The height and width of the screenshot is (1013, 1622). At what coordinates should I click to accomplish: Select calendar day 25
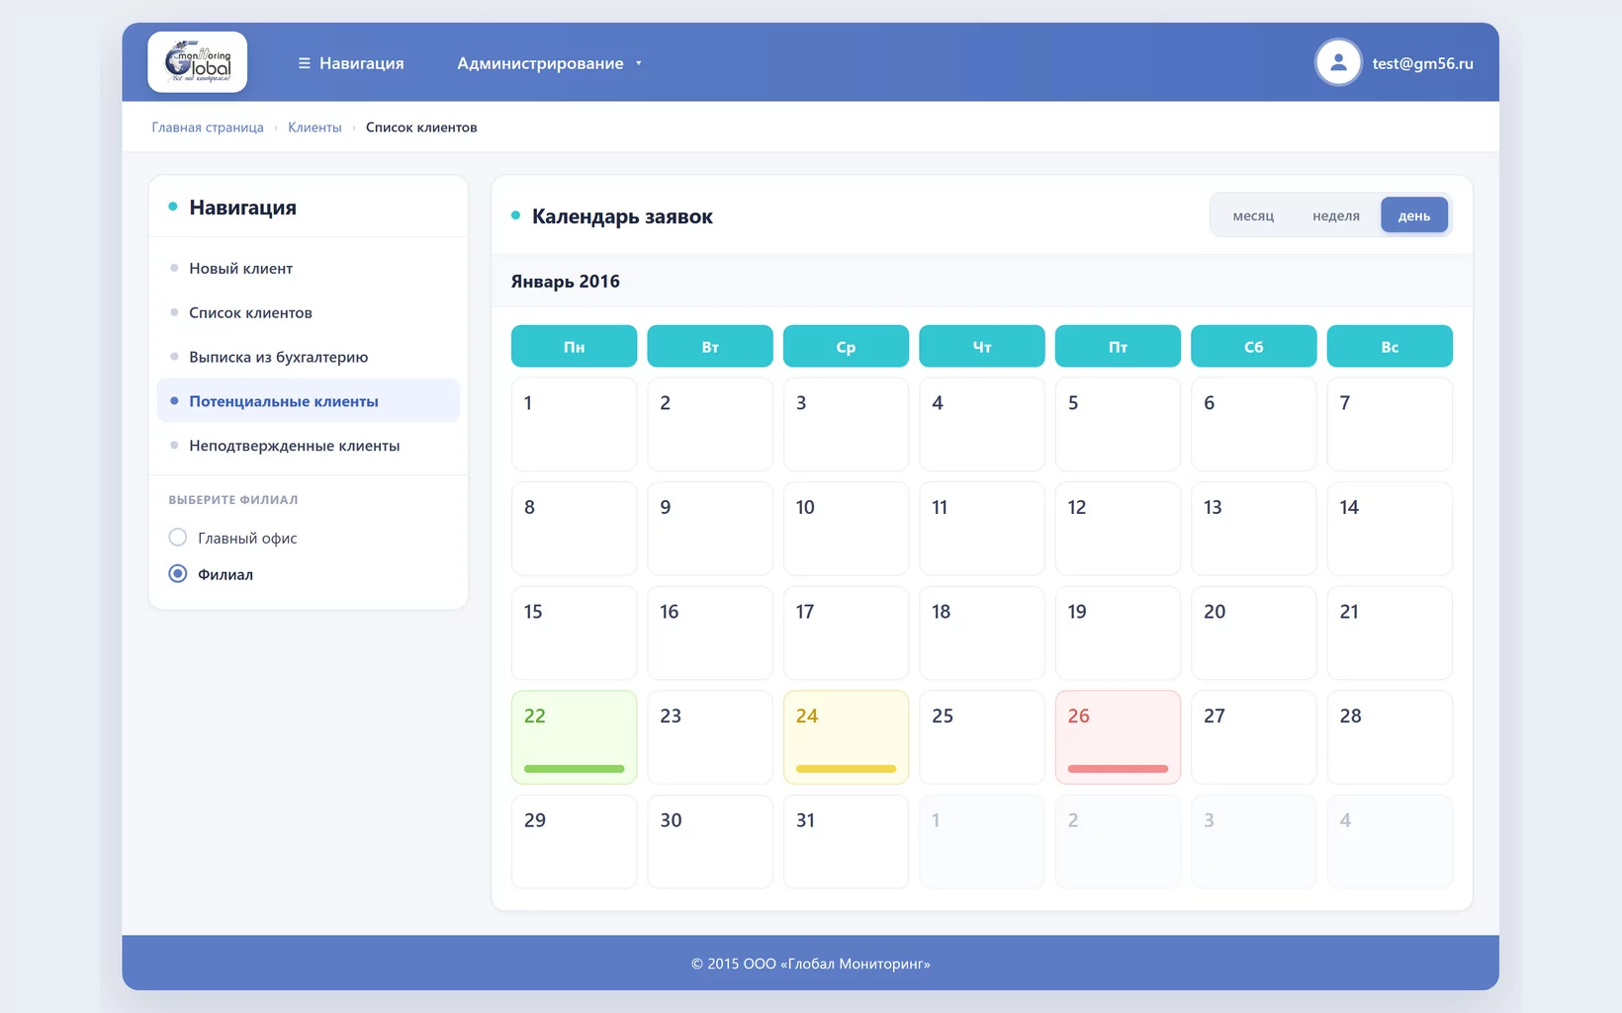point(982,737)
